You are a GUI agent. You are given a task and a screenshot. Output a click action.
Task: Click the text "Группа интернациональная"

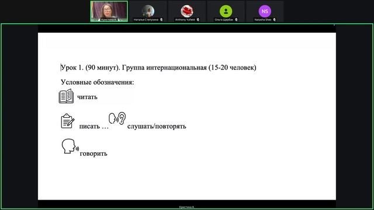(x=164, y=68)
